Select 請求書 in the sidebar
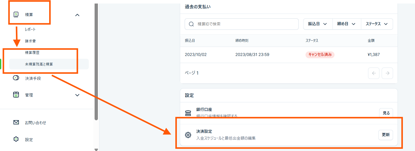This screenshot has width=415, height=151. coord(30,41)
